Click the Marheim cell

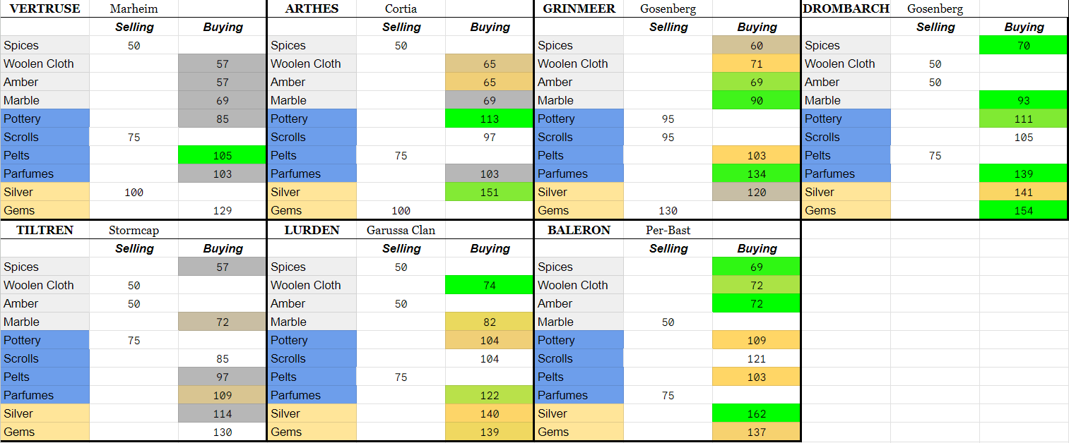coord(134,9)
